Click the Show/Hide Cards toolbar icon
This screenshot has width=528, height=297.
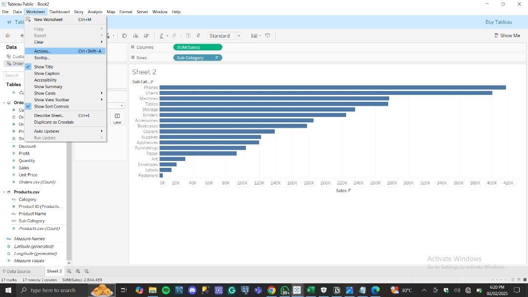point(254,36)
